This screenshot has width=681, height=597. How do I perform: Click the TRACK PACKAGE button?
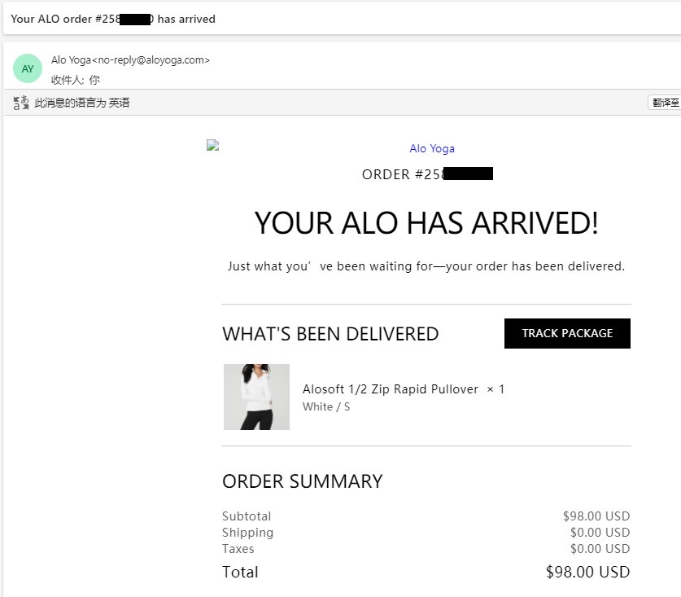(567, 333)
